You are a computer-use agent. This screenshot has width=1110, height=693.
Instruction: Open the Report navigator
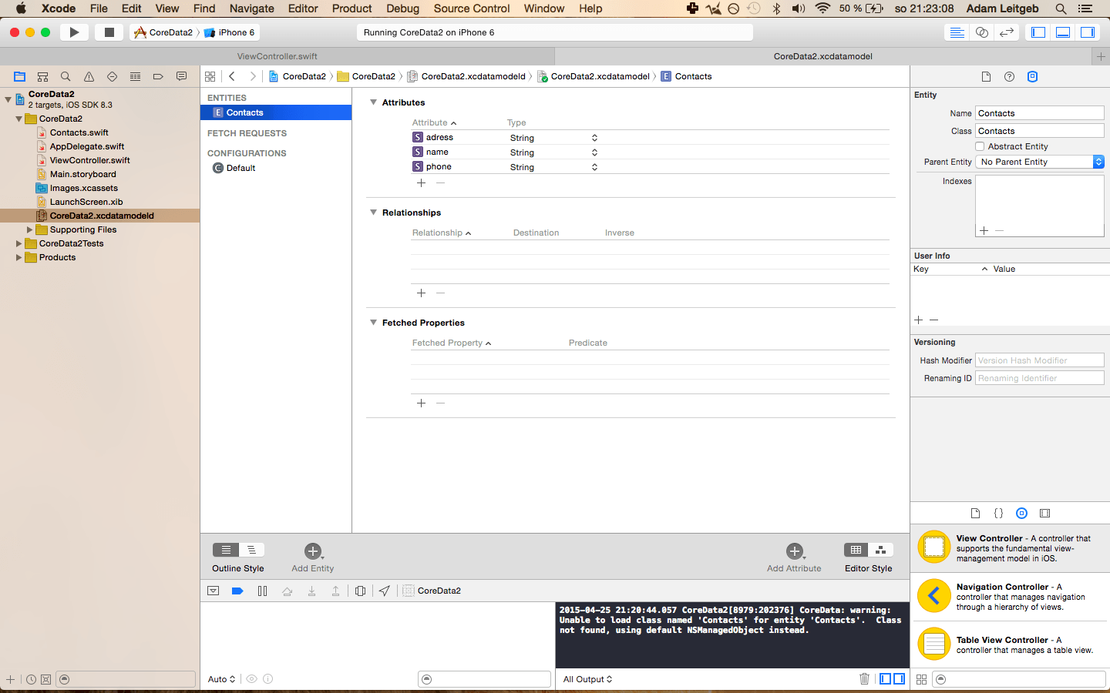click(x=181, y=76)
